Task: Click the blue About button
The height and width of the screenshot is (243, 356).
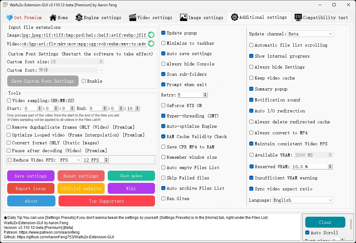Action: [31, 201]
